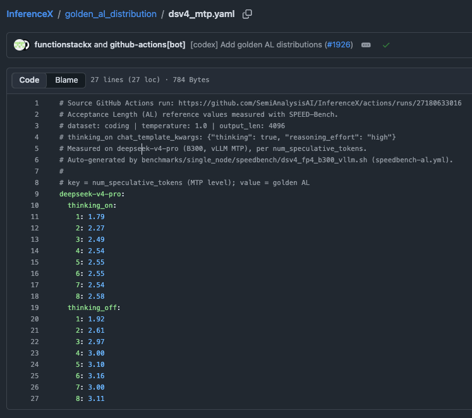Screen dimensions: 472x418
Task: Open the functionstackx author profile
Action: click(x=63, y=44)
